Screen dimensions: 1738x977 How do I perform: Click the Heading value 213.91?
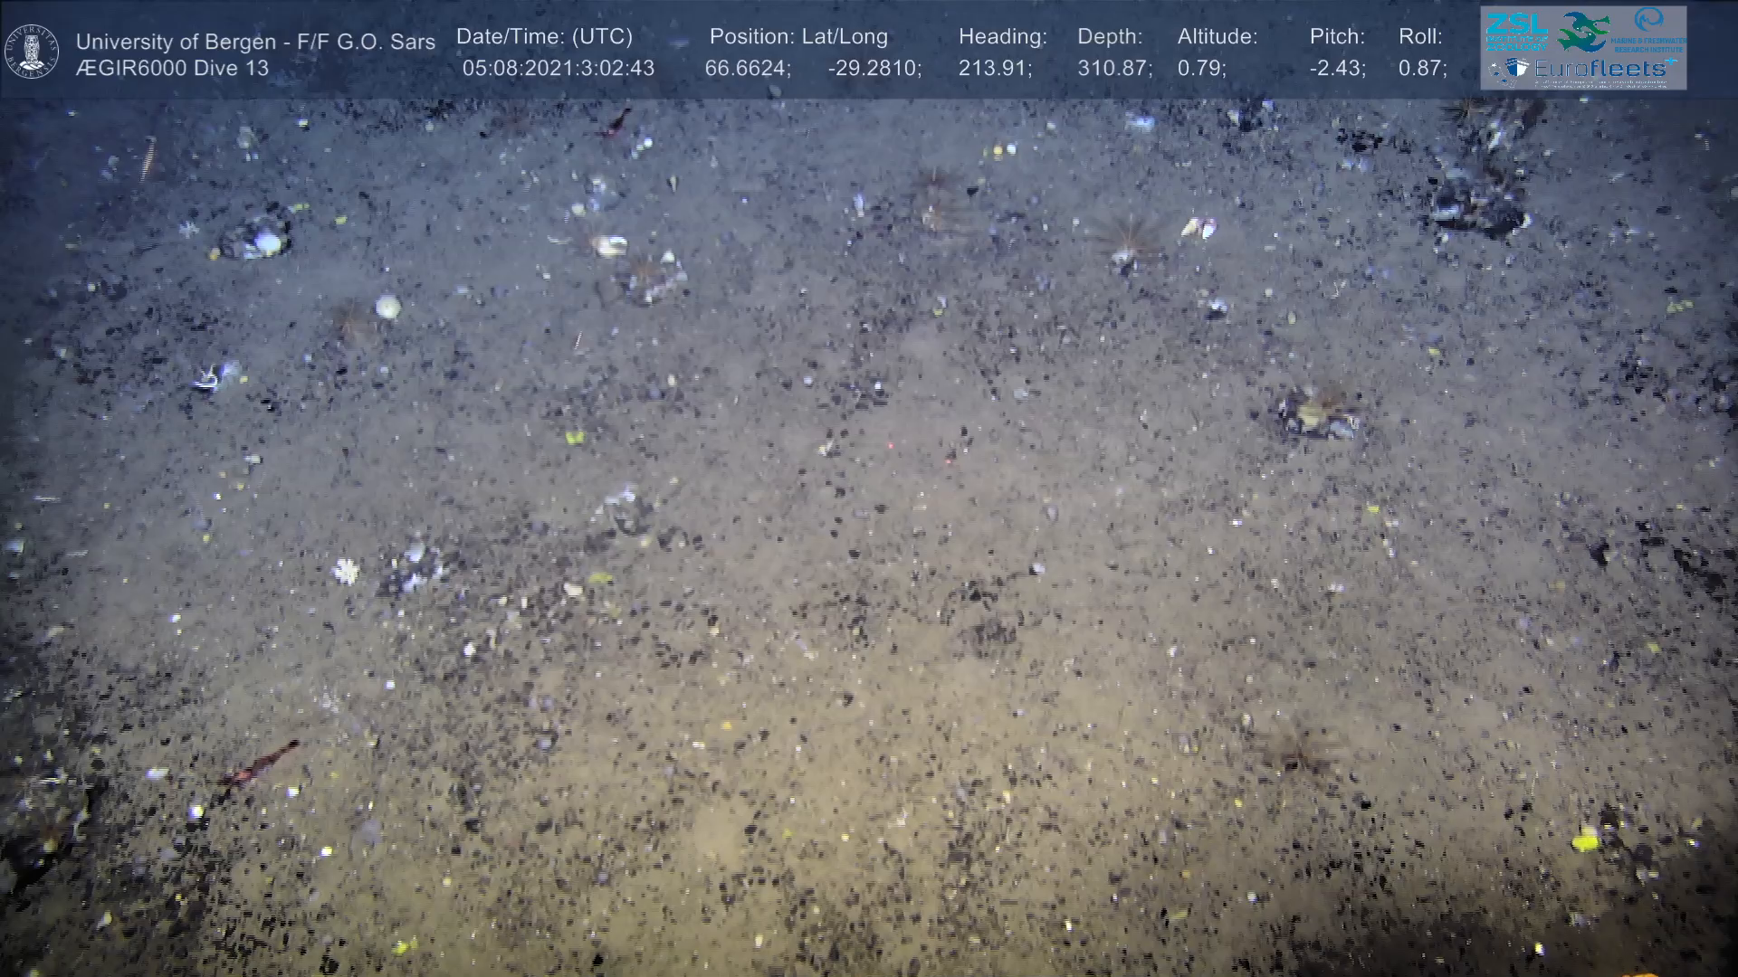tap(995, 68)
